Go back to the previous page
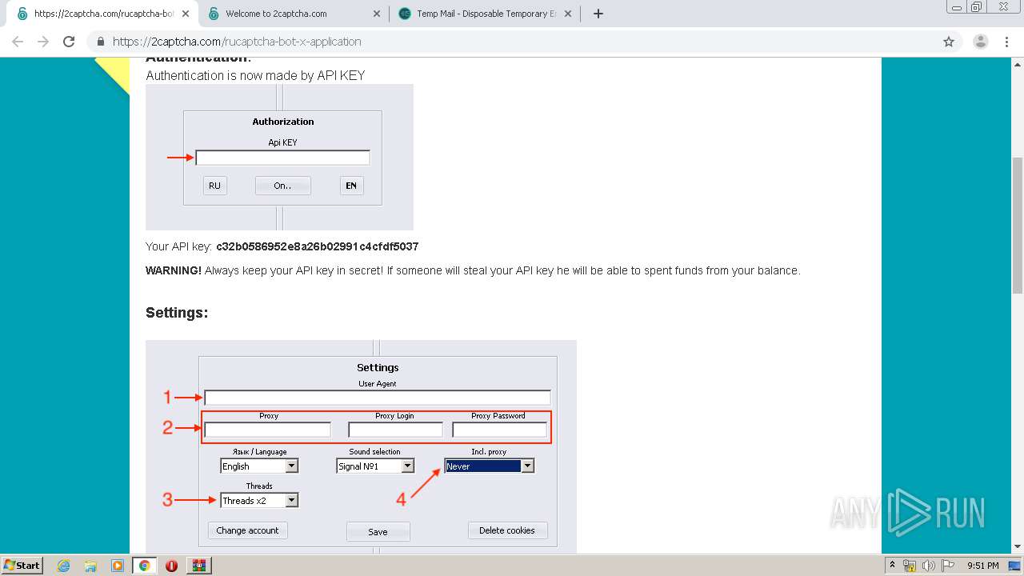Viewport: 1024px width, 576px height. click(x=18, y=42)
